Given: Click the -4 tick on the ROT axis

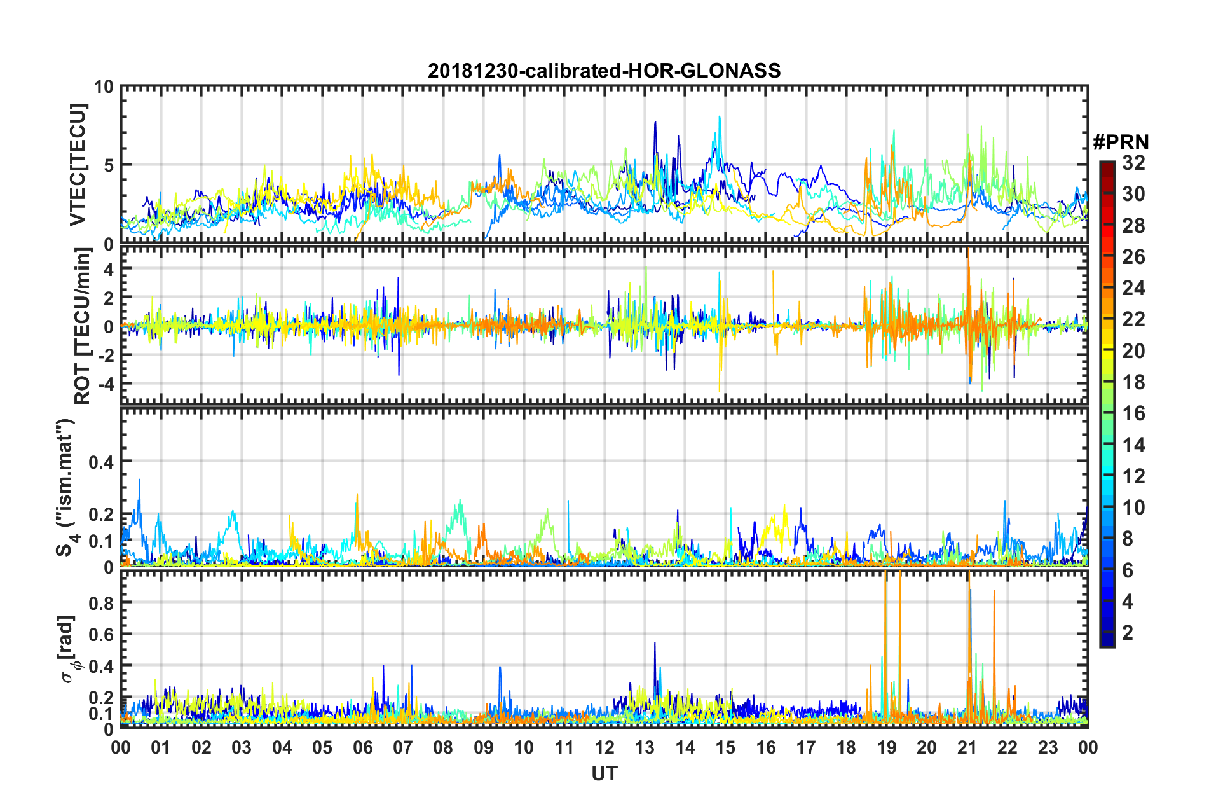Looking at the screenshot, I should pyautogui.click(x=105, y=384).
